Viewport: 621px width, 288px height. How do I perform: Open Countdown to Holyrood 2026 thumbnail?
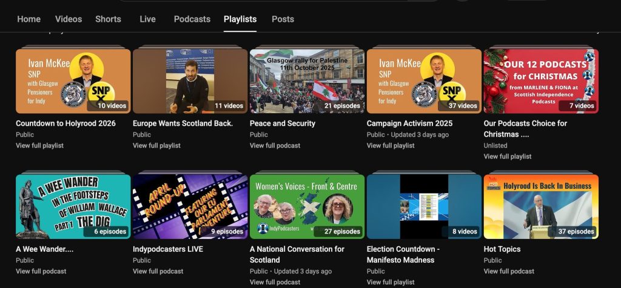(73, 81)
